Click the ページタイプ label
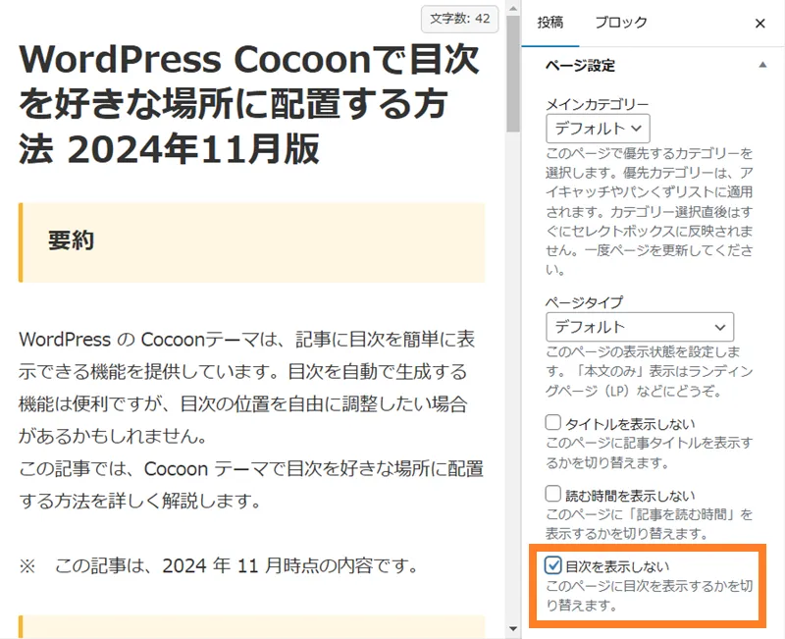This screenshot has height=639, width=785. 584,302
